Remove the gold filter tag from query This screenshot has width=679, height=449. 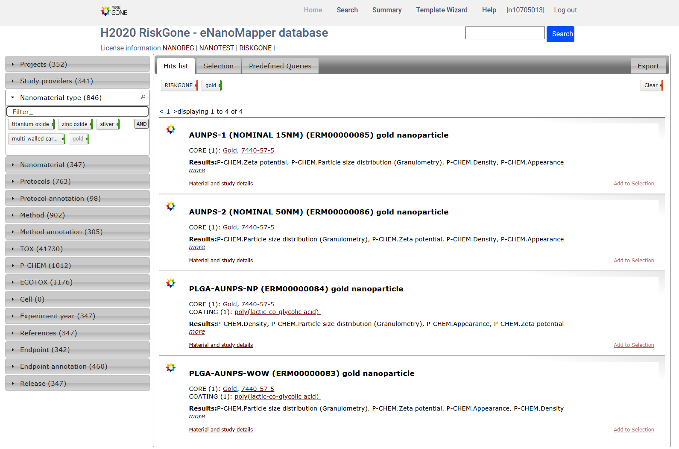(220, 85)
